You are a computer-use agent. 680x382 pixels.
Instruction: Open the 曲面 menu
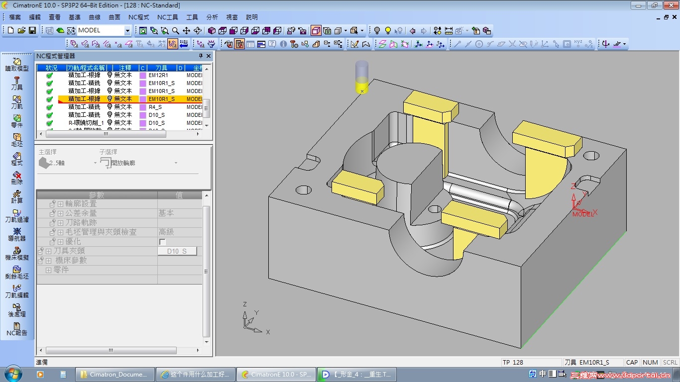coord(114,17)
